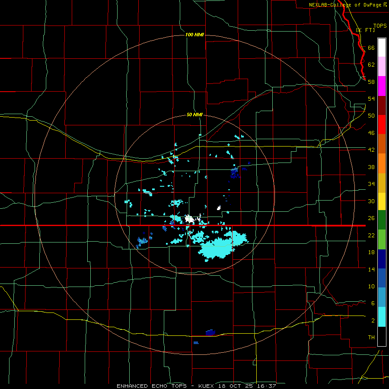This screenshot has height=389, width=389.
Task: Click the 100 NMI range ring label
Action: coord(194,35)
